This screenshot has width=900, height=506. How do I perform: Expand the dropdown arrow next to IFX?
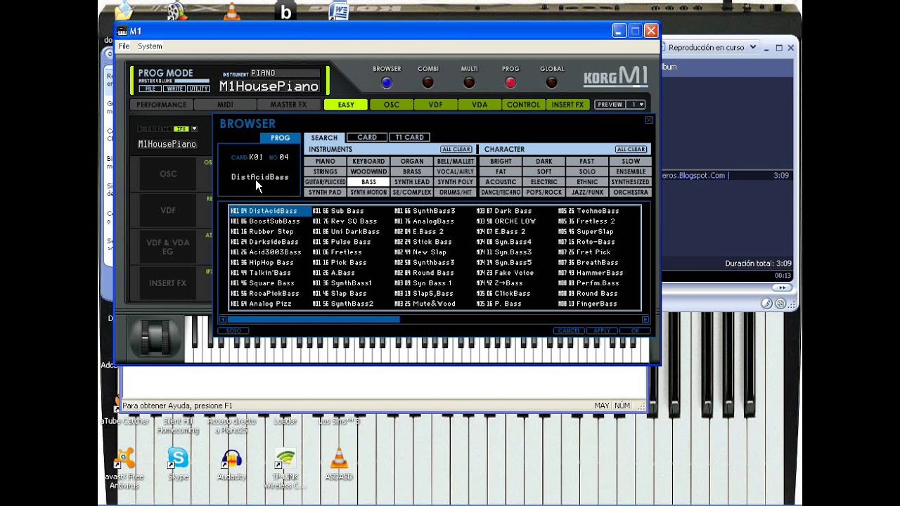[x=195, y=129]
